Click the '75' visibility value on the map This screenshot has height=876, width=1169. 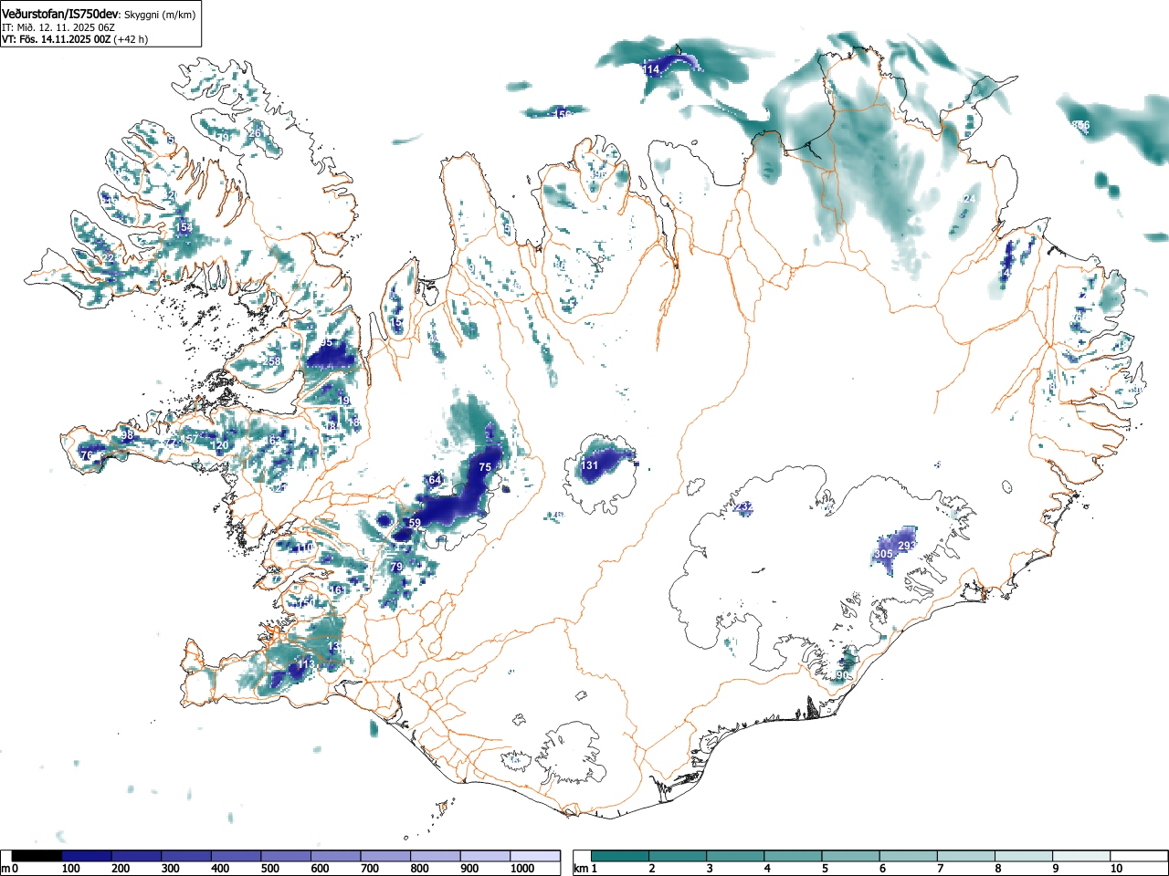pyautogui.click(x=485, y=467)
